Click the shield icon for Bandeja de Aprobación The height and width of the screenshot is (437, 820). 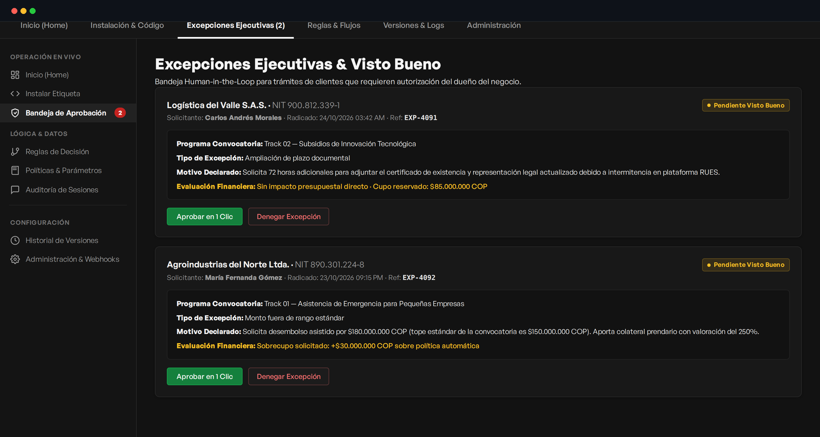(x=15, y=113)
